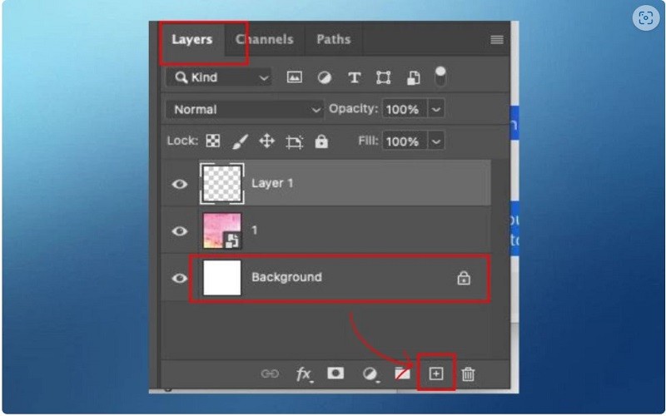Filter for type layers

point(355,77)
